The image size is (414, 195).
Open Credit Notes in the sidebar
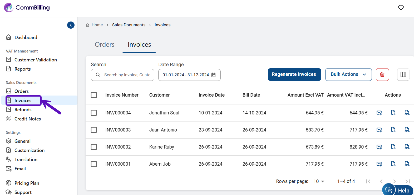[27, 119]
